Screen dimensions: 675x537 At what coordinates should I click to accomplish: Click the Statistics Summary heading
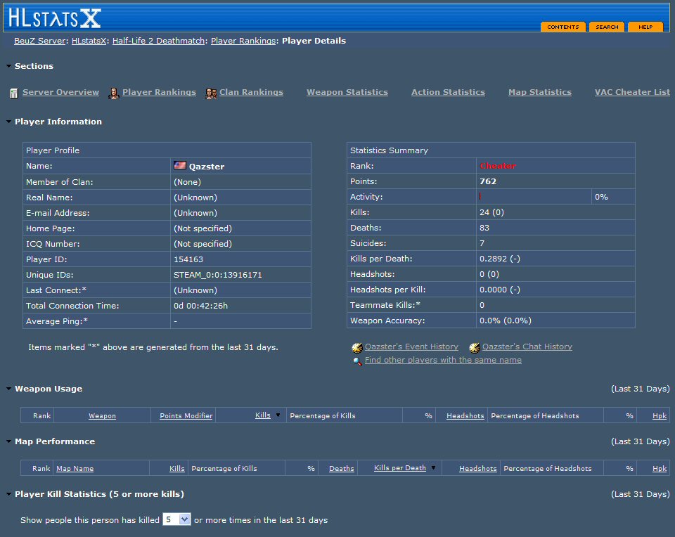(x=389, y=150)
